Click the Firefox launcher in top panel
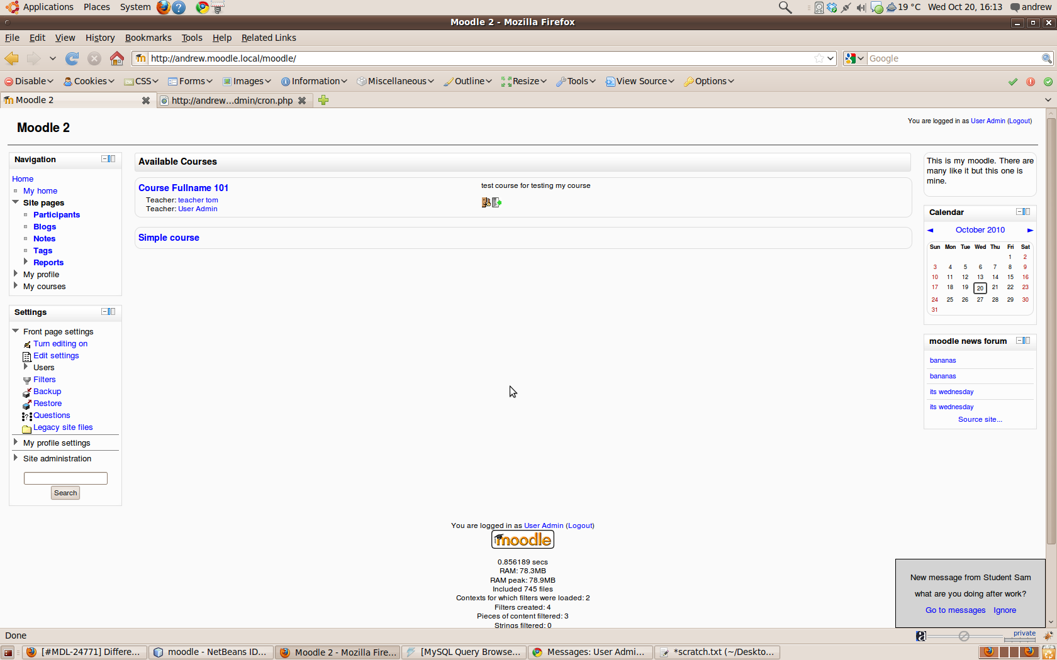Viewport: 1057px width, 660px height. coord(164,8)
